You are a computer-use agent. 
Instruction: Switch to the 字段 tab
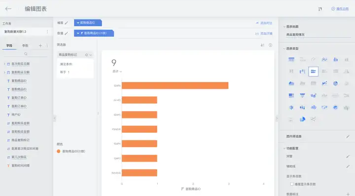pyautogui.click(x=9, y=46)
